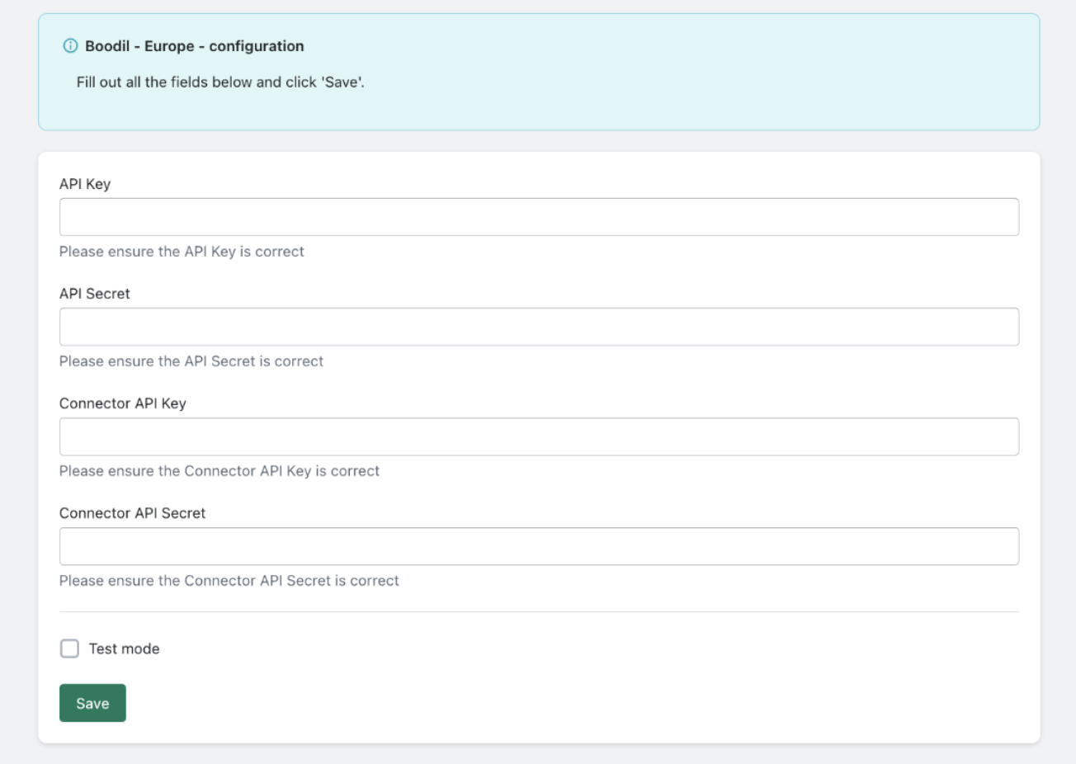Focus the API Secret text box
1076x764 pixels.
(x=539, y=327)
